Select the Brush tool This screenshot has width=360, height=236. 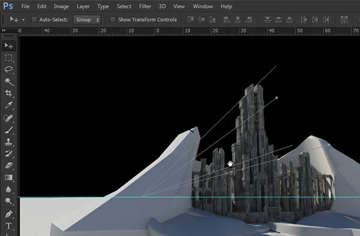tap(8, 130)
